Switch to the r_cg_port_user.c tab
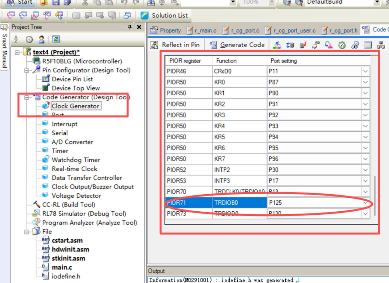This screenshot has width=389, height=283. click(290, 30)
